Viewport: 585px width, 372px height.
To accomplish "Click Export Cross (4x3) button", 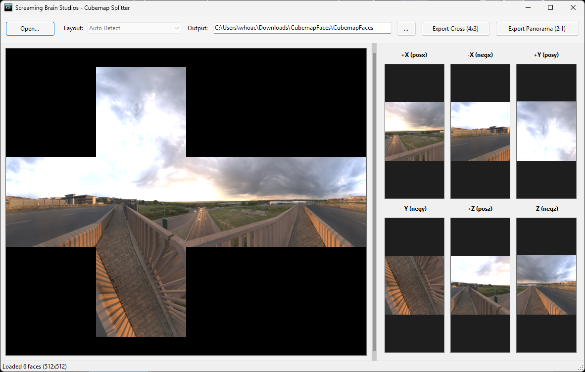I will point(455,29).
